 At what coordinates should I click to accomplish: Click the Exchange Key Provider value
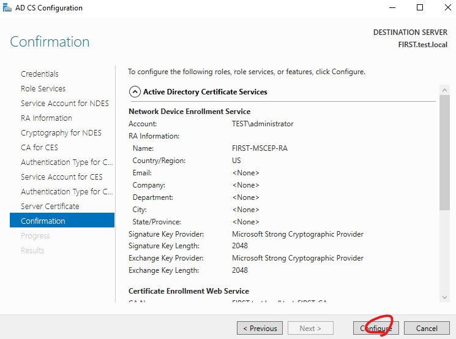(x=297, y=258)
